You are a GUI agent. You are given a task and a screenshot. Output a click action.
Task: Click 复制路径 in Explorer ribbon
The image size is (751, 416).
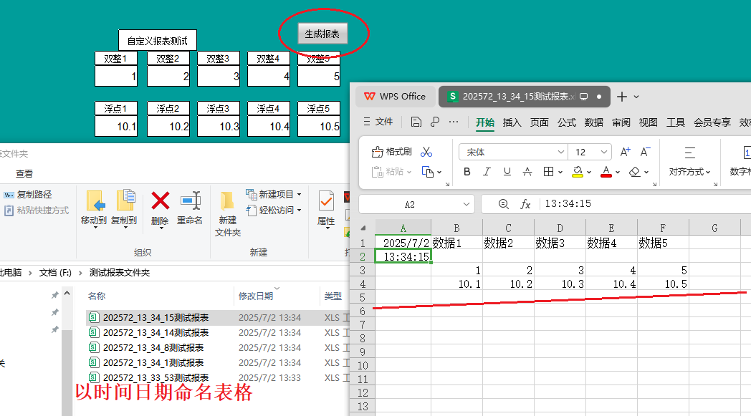click(x=34, y=195)
